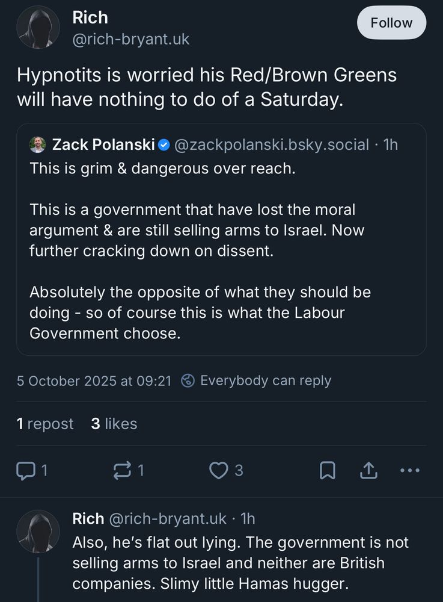Screen dimensions: 443x602
Task: Click the 5 October 2025 timestamp
Action: (x=94, y=380)
